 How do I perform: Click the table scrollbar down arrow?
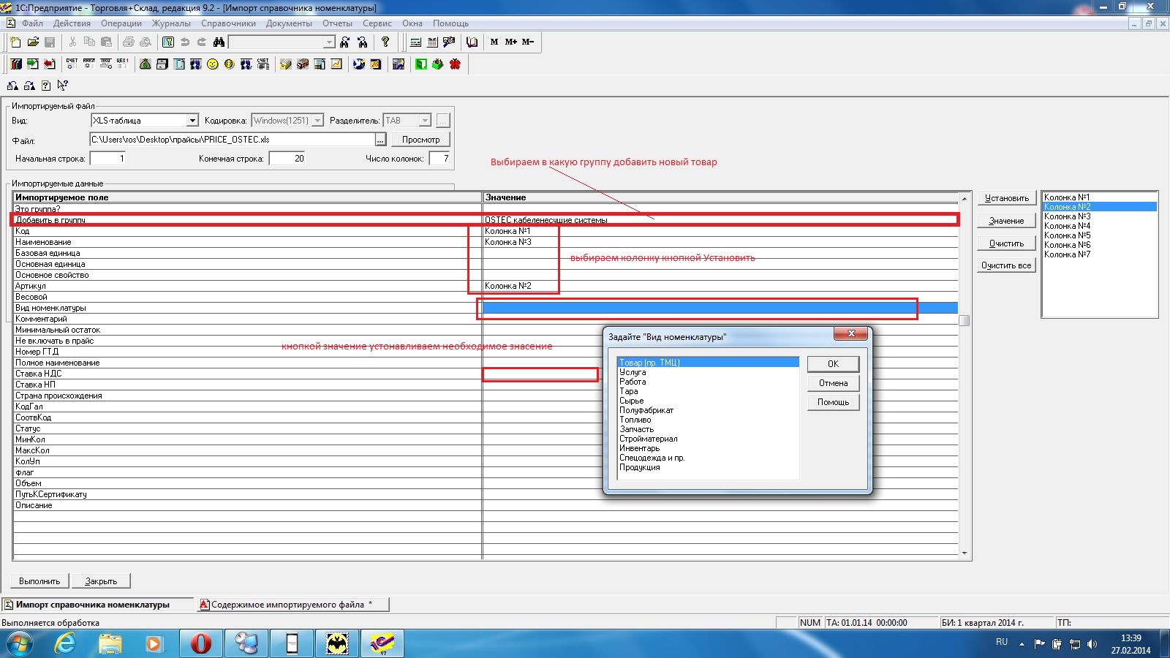click(965, 553)
